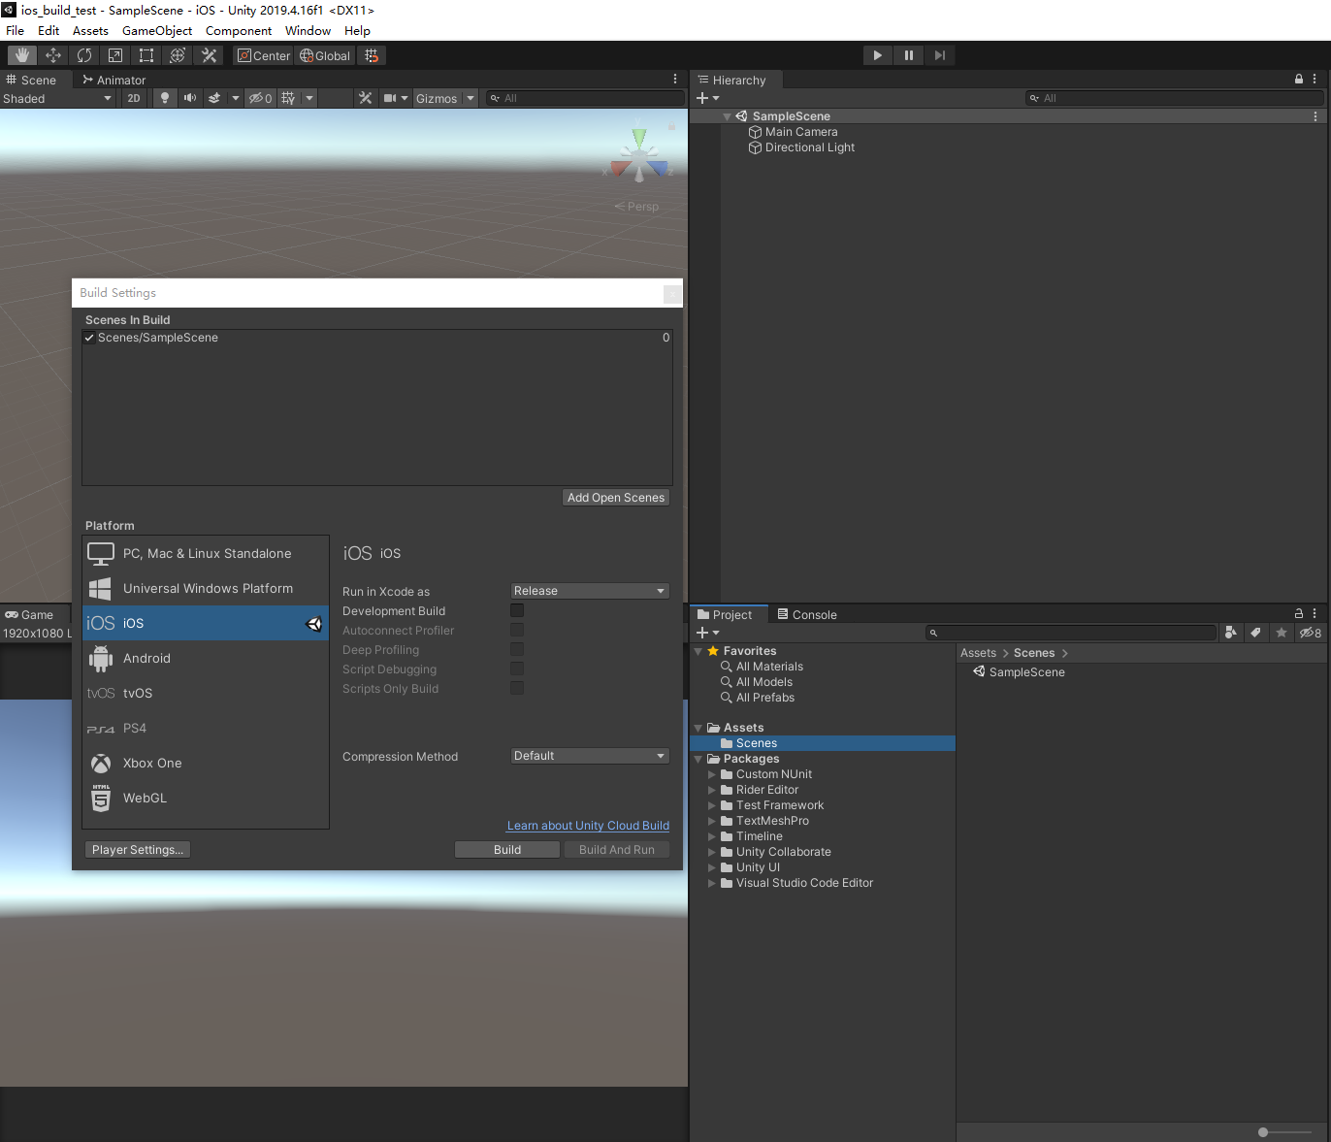Select the Hand tool in toolbar
This screenshot has width=1331, height=1142.
(22, 55)
